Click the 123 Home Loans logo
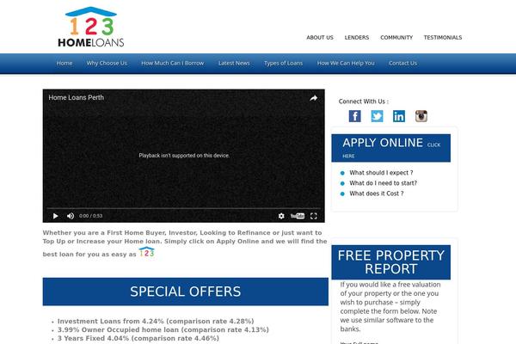Image resolution: width=516 pixels, height=344 pixels. click(x=91, y=27)
